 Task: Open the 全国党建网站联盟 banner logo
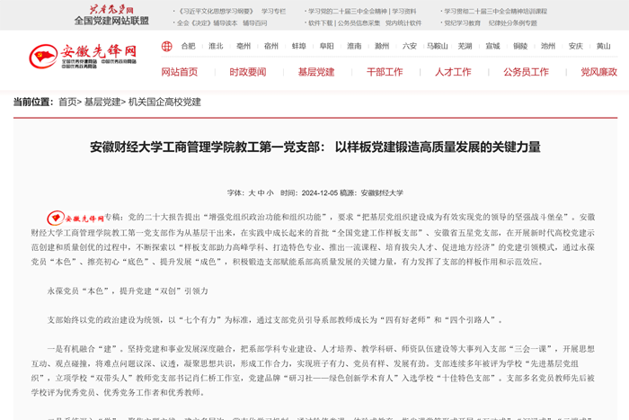click(111, 14)
